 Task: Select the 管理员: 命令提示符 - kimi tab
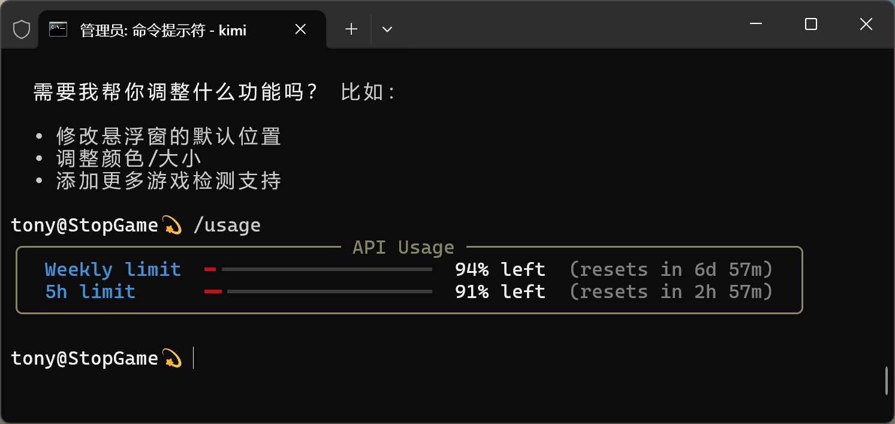pyautogui.click(x=163, y=29)
